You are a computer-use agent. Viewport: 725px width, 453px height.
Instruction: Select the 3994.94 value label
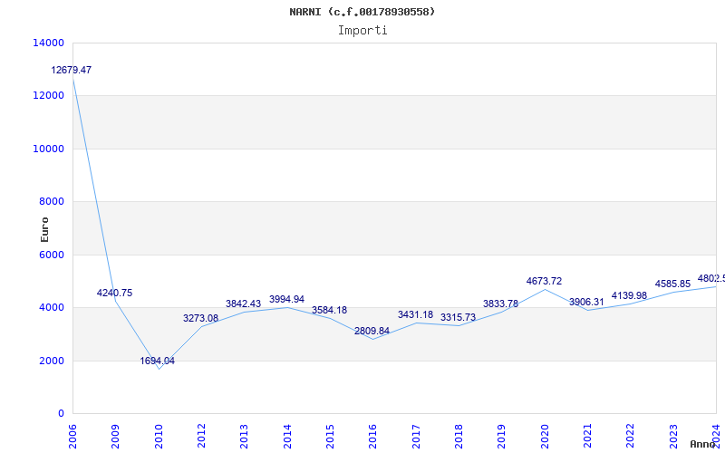[x=286, y=300]
